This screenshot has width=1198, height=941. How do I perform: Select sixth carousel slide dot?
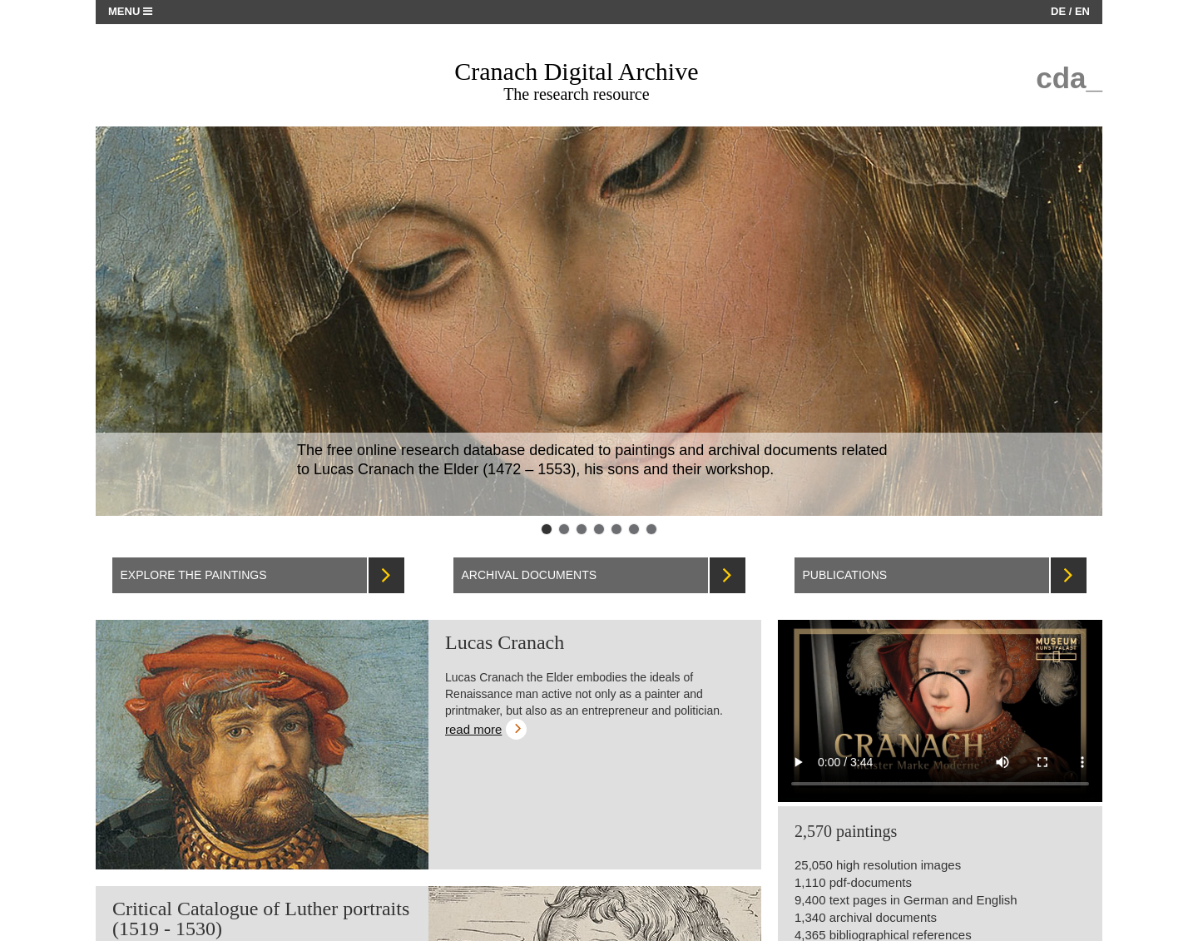[x=634, y=529]
